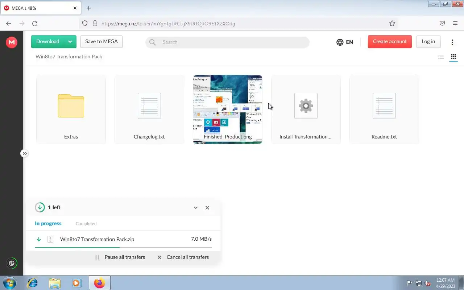Launch Internet Explorer from taskbar
This screenshot has width=464, height=290.
tap(33, 283)
